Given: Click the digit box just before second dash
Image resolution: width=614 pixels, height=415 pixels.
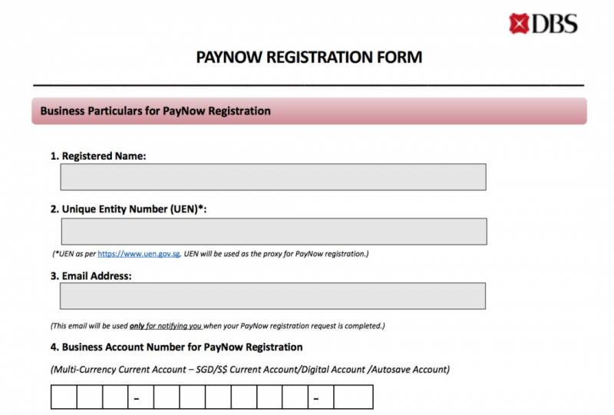Looking at the screenshot, I should [295, 397].
